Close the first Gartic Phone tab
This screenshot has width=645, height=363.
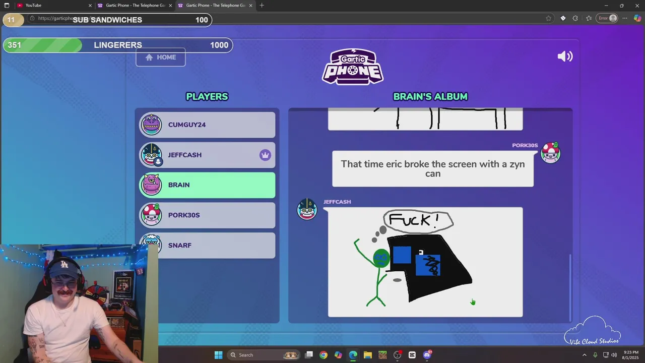coord(170,6)
